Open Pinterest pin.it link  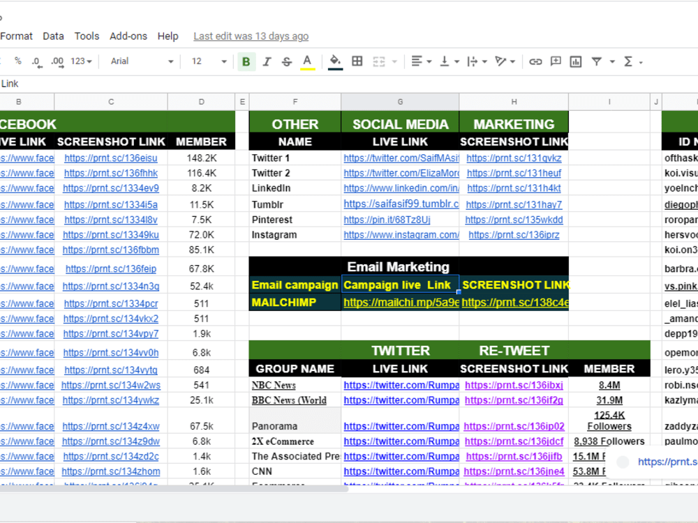[x=387, y=220]
